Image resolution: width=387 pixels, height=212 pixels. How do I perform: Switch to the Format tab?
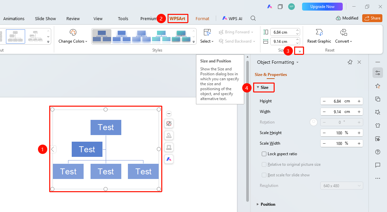pyautogui.click(x=202, y=18)
